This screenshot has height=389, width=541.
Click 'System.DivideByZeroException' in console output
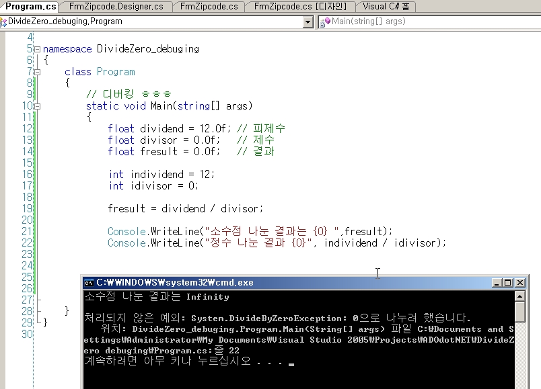tap(266, 318)
